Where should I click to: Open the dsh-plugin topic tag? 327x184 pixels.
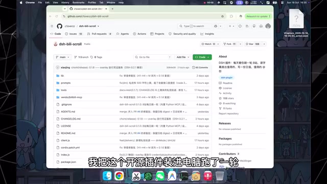tap(227, 78)
